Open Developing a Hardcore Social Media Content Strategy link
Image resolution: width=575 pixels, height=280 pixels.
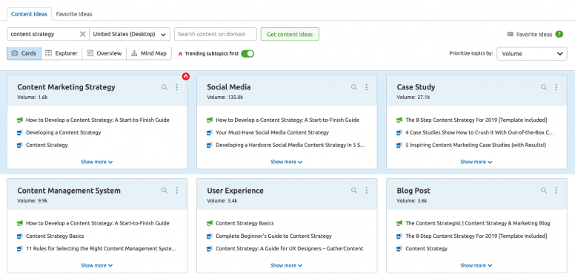(290, 145)
